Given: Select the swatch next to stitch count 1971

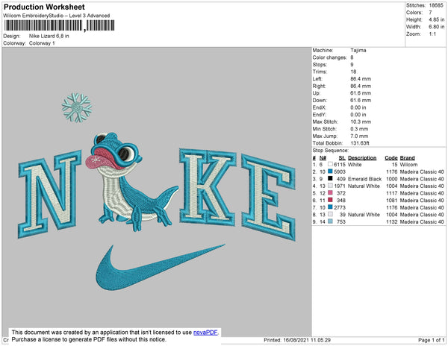Looking at the screenshot, I should 330,186.
